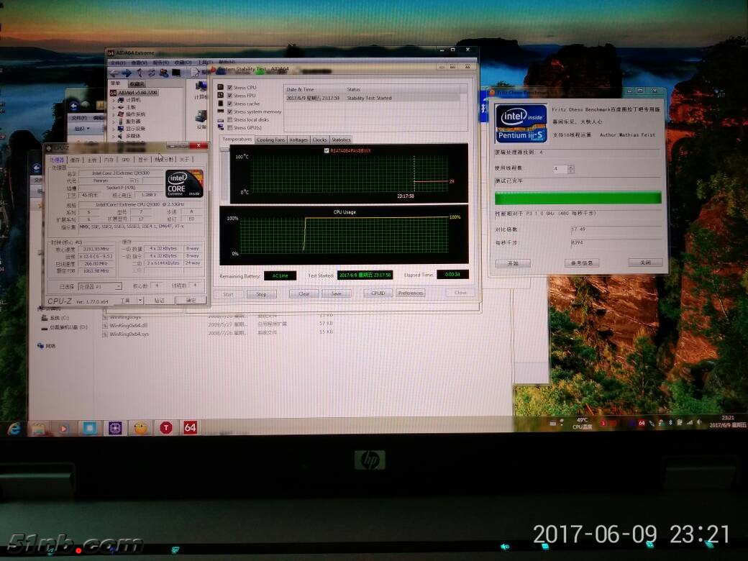This screenshot has height=561, width=748.
Task: Toggle temperature graph sensor checkbox
Action: (x=327, y=150)
